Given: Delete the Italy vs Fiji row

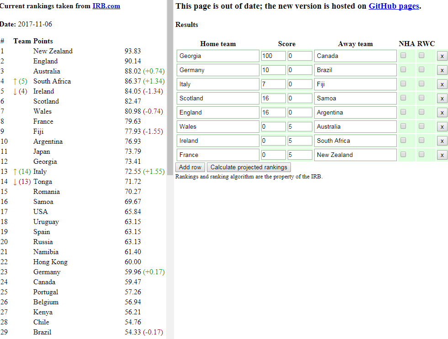Looking at the screenshot, I should point(442,84).
